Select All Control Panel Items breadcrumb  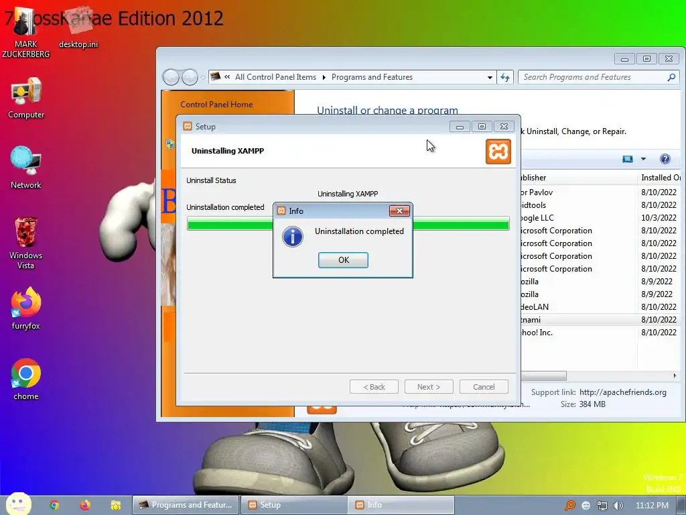click(275, 77)
